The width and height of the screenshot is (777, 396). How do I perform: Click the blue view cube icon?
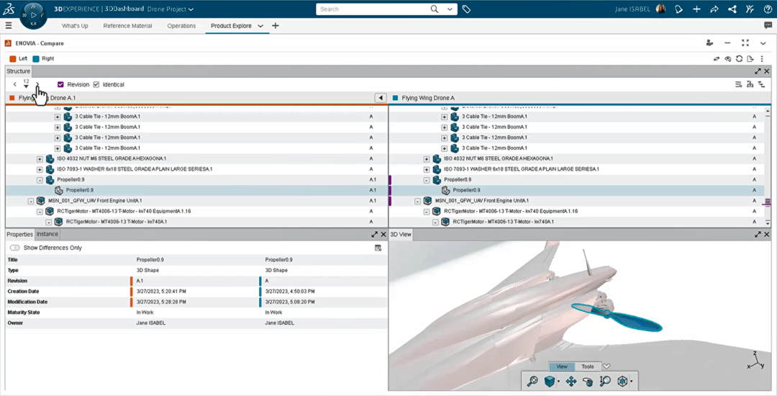pyautogui.click(x=549, y=381)
